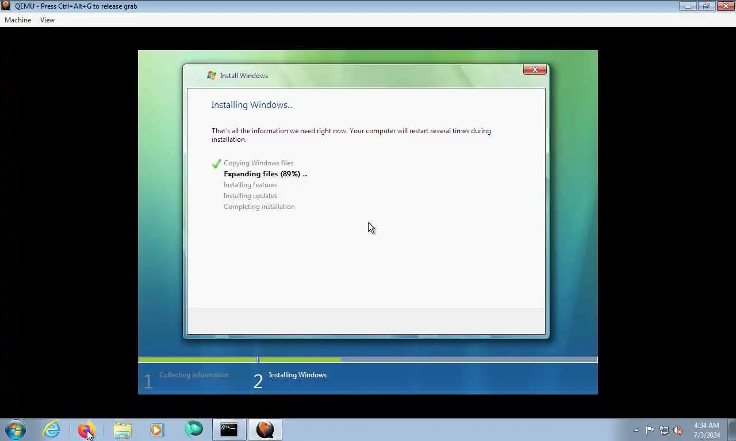
Task: Open Windows Explorer folder icon in taskbar
Action: point(122,430)
